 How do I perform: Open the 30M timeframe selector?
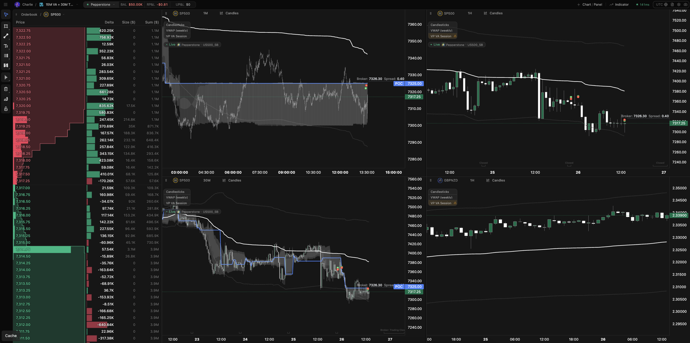point(207,180)
